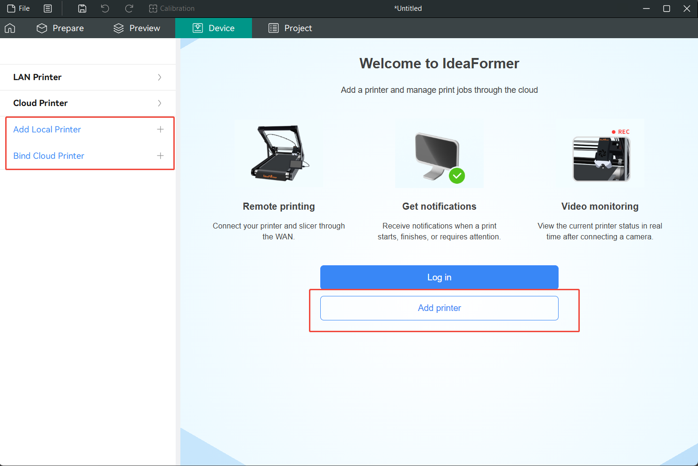The image size is (698, 466).
Task: Switch to the Preview tab
Action: click(137, 28)
